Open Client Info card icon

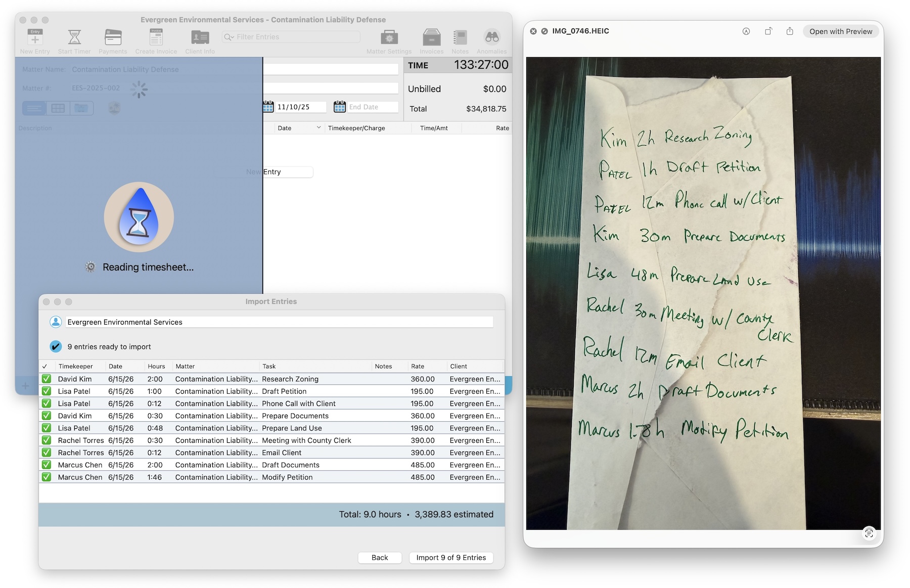tap(200, 37)
